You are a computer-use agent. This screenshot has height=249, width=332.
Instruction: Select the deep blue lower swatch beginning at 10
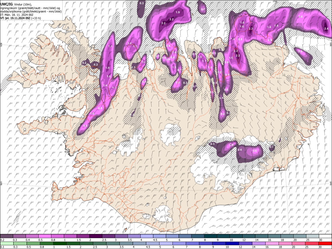[x=232, y=243]
